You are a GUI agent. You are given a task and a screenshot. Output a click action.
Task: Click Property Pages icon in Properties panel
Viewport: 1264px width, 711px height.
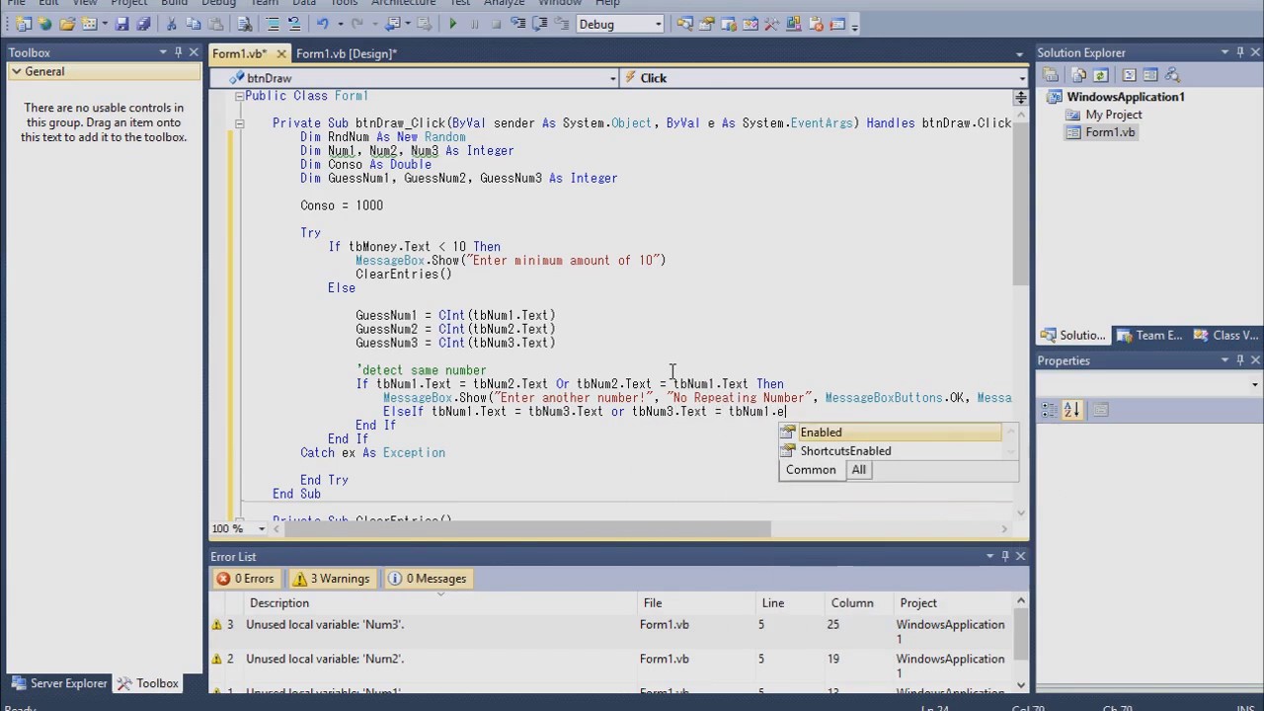[1101, 410]
